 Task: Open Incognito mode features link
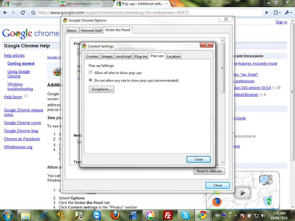tap(256, 63)
